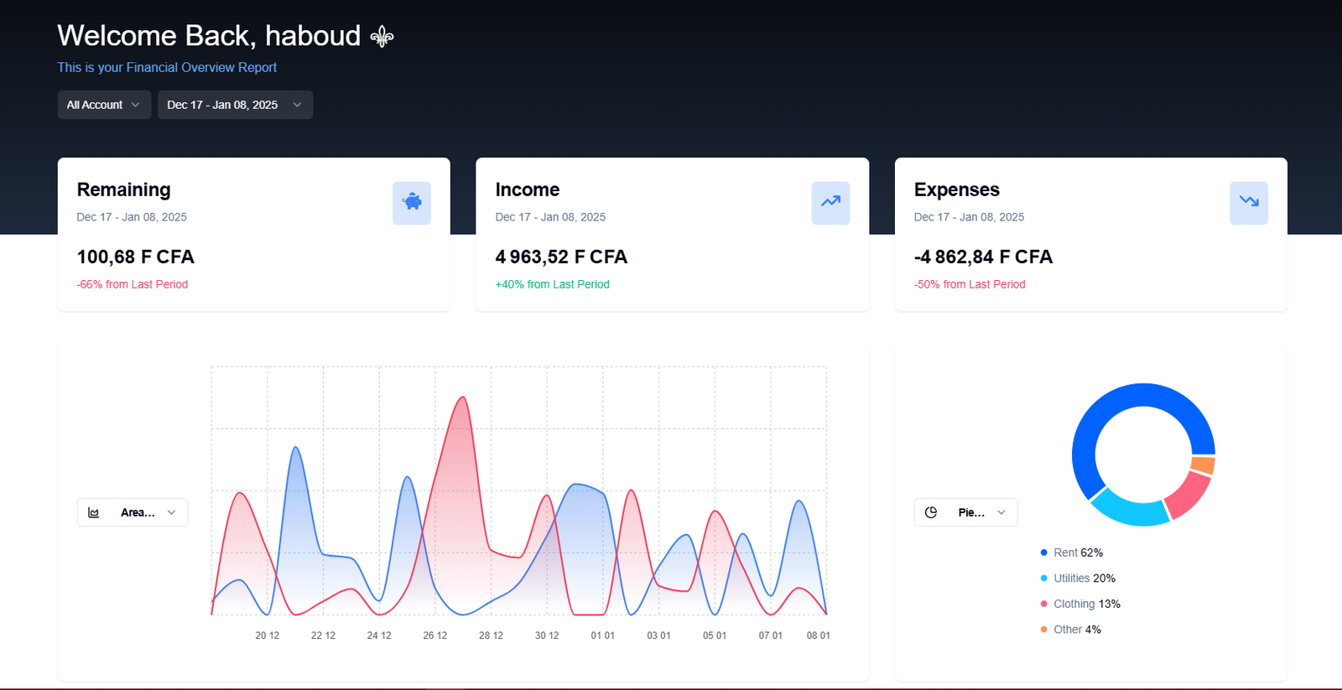Click the pie chart icon in chart selector

click(931, 512)
